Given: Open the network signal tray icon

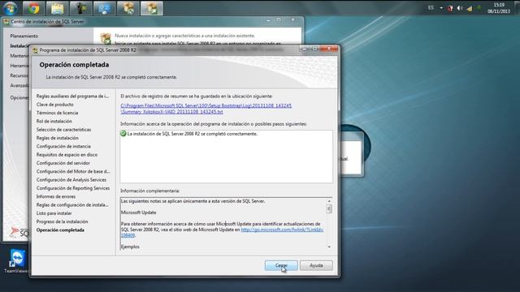Looking at the screenshot, I should click(470, 8).
